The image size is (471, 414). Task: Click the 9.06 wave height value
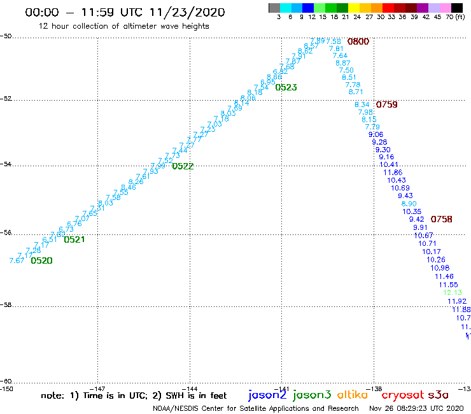click(x=376, y=134)
